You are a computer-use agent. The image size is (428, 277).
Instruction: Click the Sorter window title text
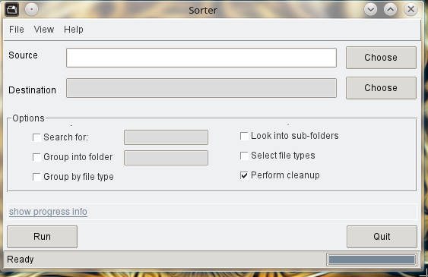click(203, 11)
